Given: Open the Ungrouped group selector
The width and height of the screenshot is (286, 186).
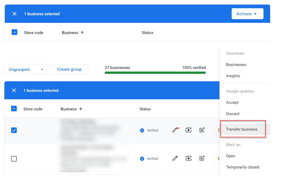Looking at the screenshot, I should pos(26,69).
